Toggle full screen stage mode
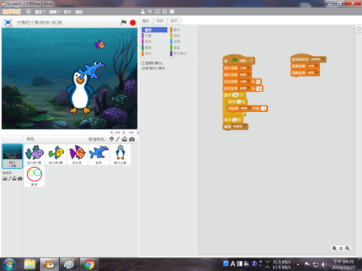The height and width of the screenshot is (271, 362). pyautogui.click(x=8, y=22)
